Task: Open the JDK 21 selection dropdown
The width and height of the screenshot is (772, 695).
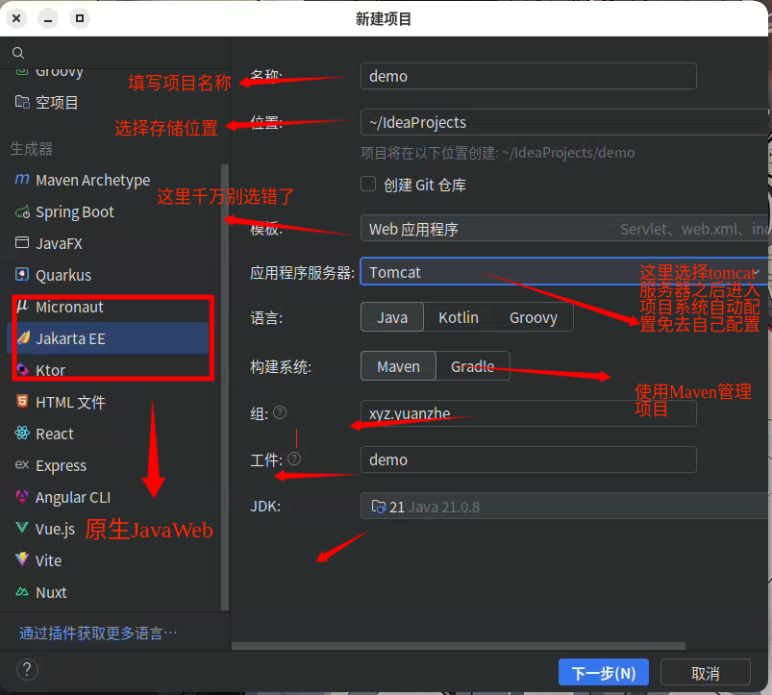Action: pyautogui.click(x=562, y=507)
